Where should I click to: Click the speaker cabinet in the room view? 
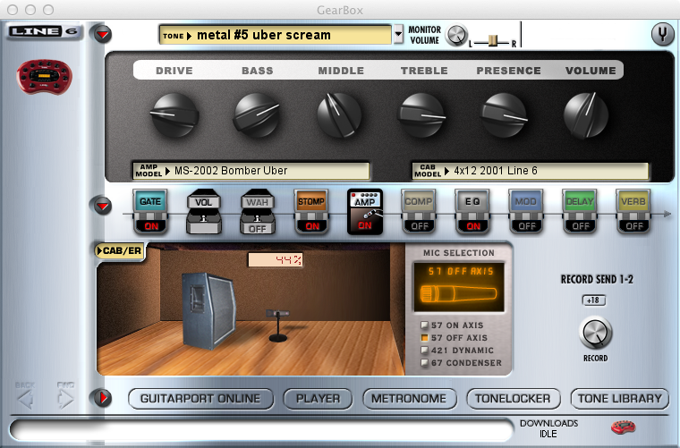(x=209, y=310)
